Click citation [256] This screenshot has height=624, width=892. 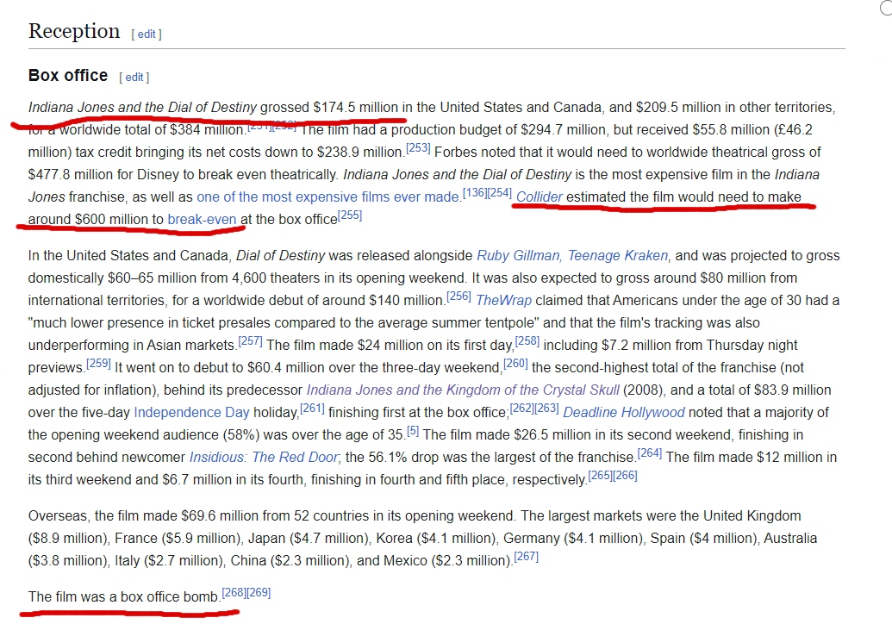[x=458, y=296]
